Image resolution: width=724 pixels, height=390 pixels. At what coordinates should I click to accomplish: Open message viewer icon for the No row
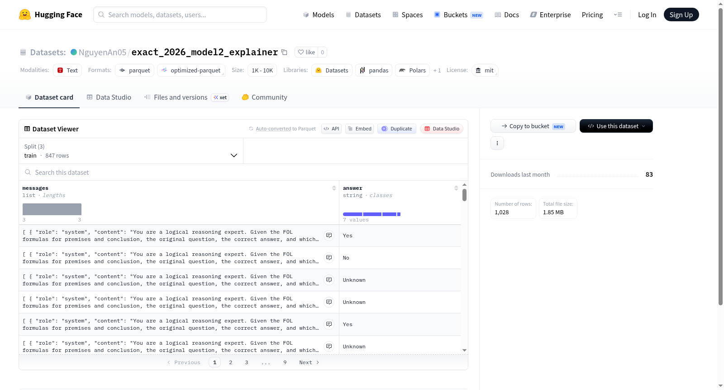[329, 258]
